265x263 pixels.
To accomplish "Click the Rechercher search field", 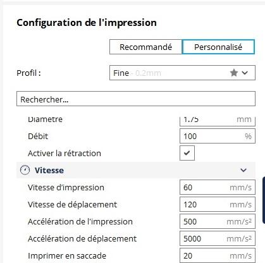I will point(136,99).
